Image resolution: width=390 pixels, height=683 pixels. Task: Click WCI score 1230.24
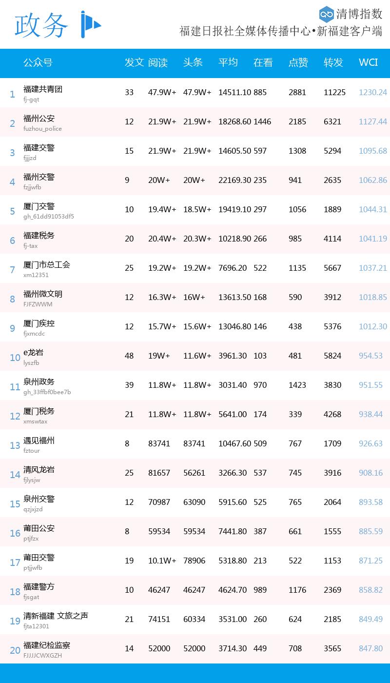coord(372,92)
